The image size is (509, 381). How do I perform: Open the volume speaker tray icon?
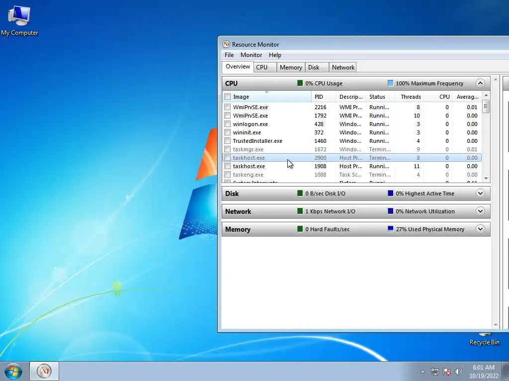(459, 372)
